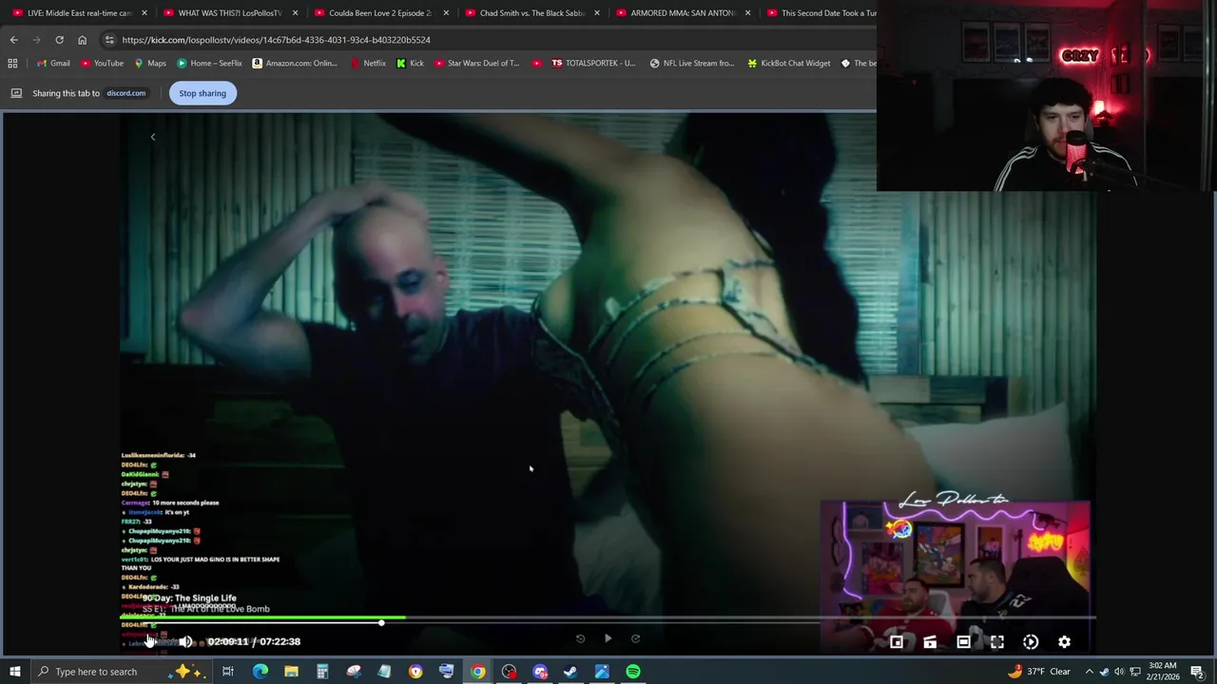1217x684 pixels.
Task: Open Spotify from the taskbar
Action: pos(633,672)
